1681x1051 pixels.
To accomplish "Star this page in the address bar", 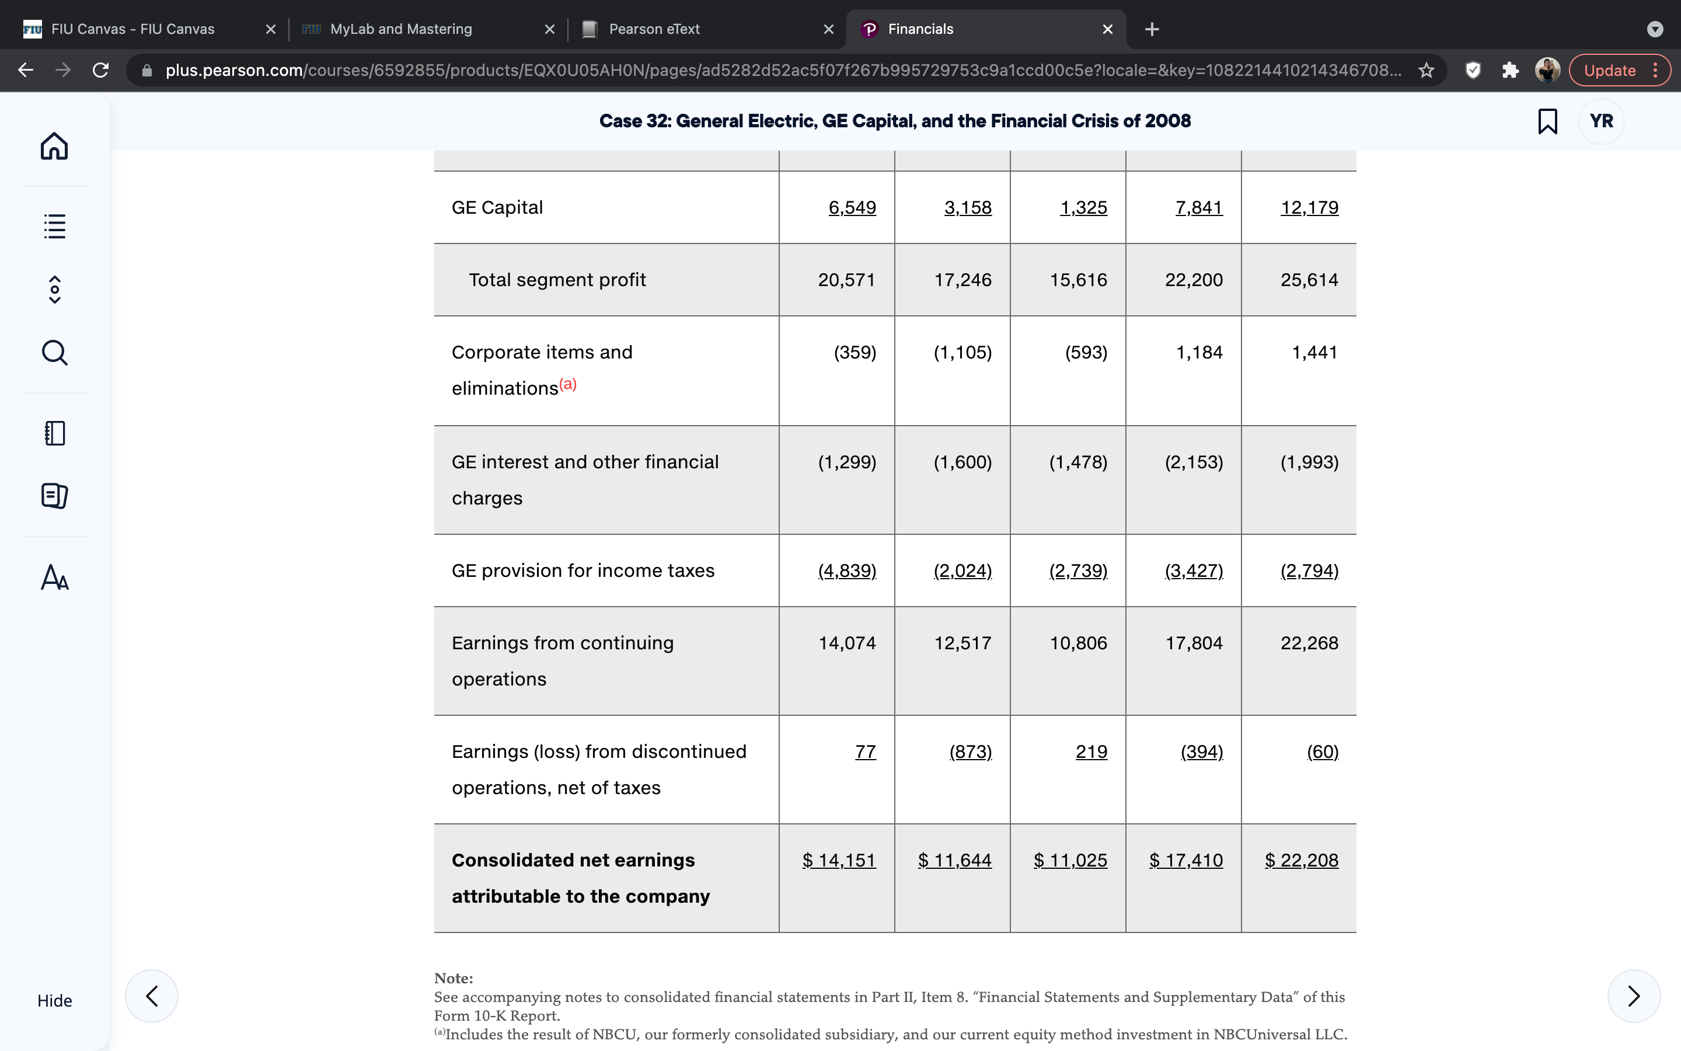I will point(1426,70).
